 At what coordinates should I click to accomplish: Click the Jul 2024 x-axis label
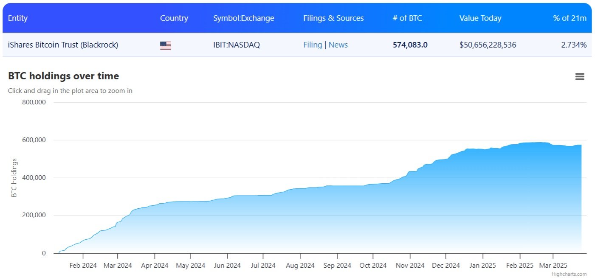click(263, 266)
